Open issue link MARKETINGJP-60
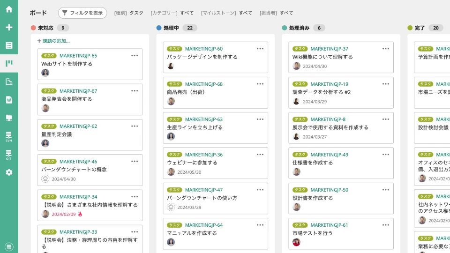The image size is (450, 253). coord(204,49)
